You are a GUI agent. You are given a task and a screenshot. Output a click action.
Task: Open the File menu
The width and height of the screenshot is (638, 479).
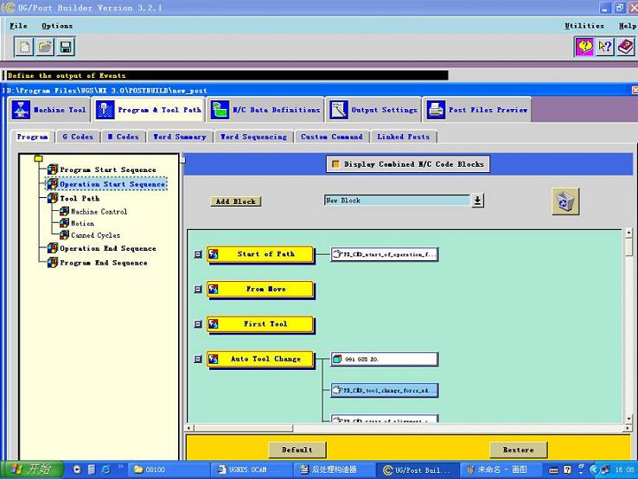[18, 26]
